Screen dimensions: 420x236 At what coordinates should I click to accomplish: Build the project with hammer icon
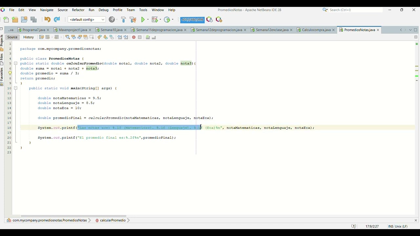[x=123, y=20]
